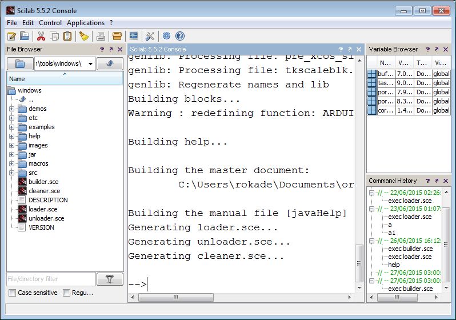Select the 'buf...' variable row

click(409, 74)
